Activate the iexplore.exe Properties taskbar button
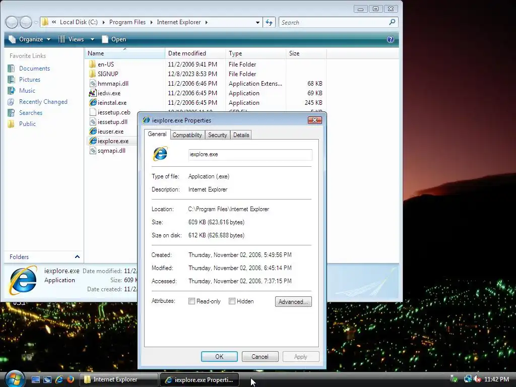Viewport: 516px width, 387px height. coord(200,379)
